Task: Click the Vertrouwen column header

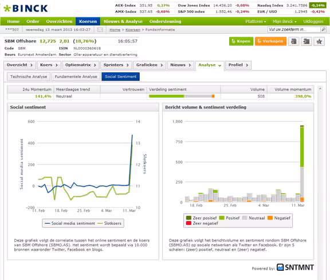Action: click(123, 90)
